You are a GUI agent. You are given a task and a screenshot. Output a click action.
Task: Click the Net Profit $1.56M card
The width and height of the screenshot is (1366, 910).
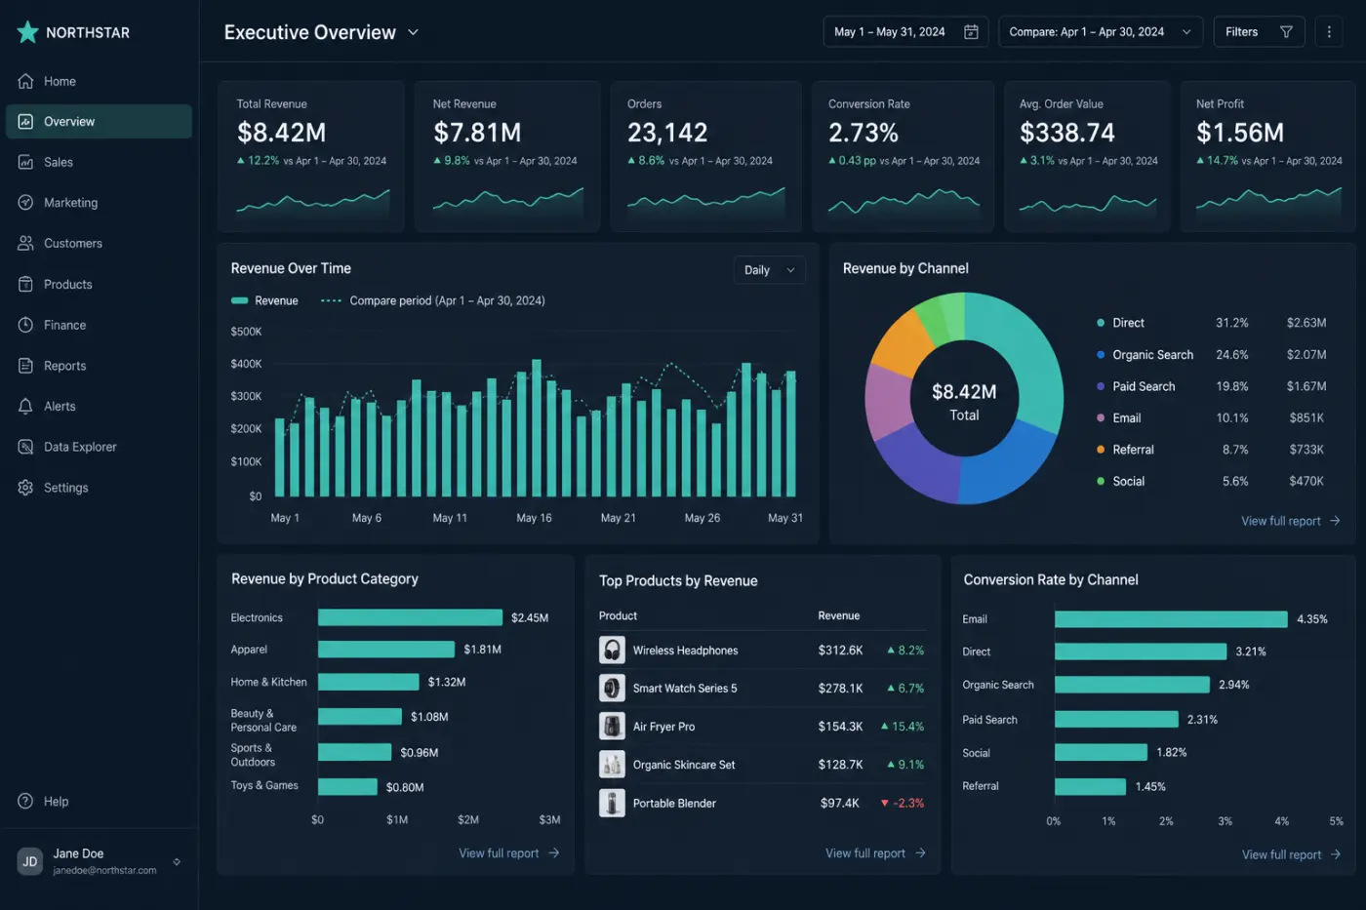click(x=1267, y=157)
